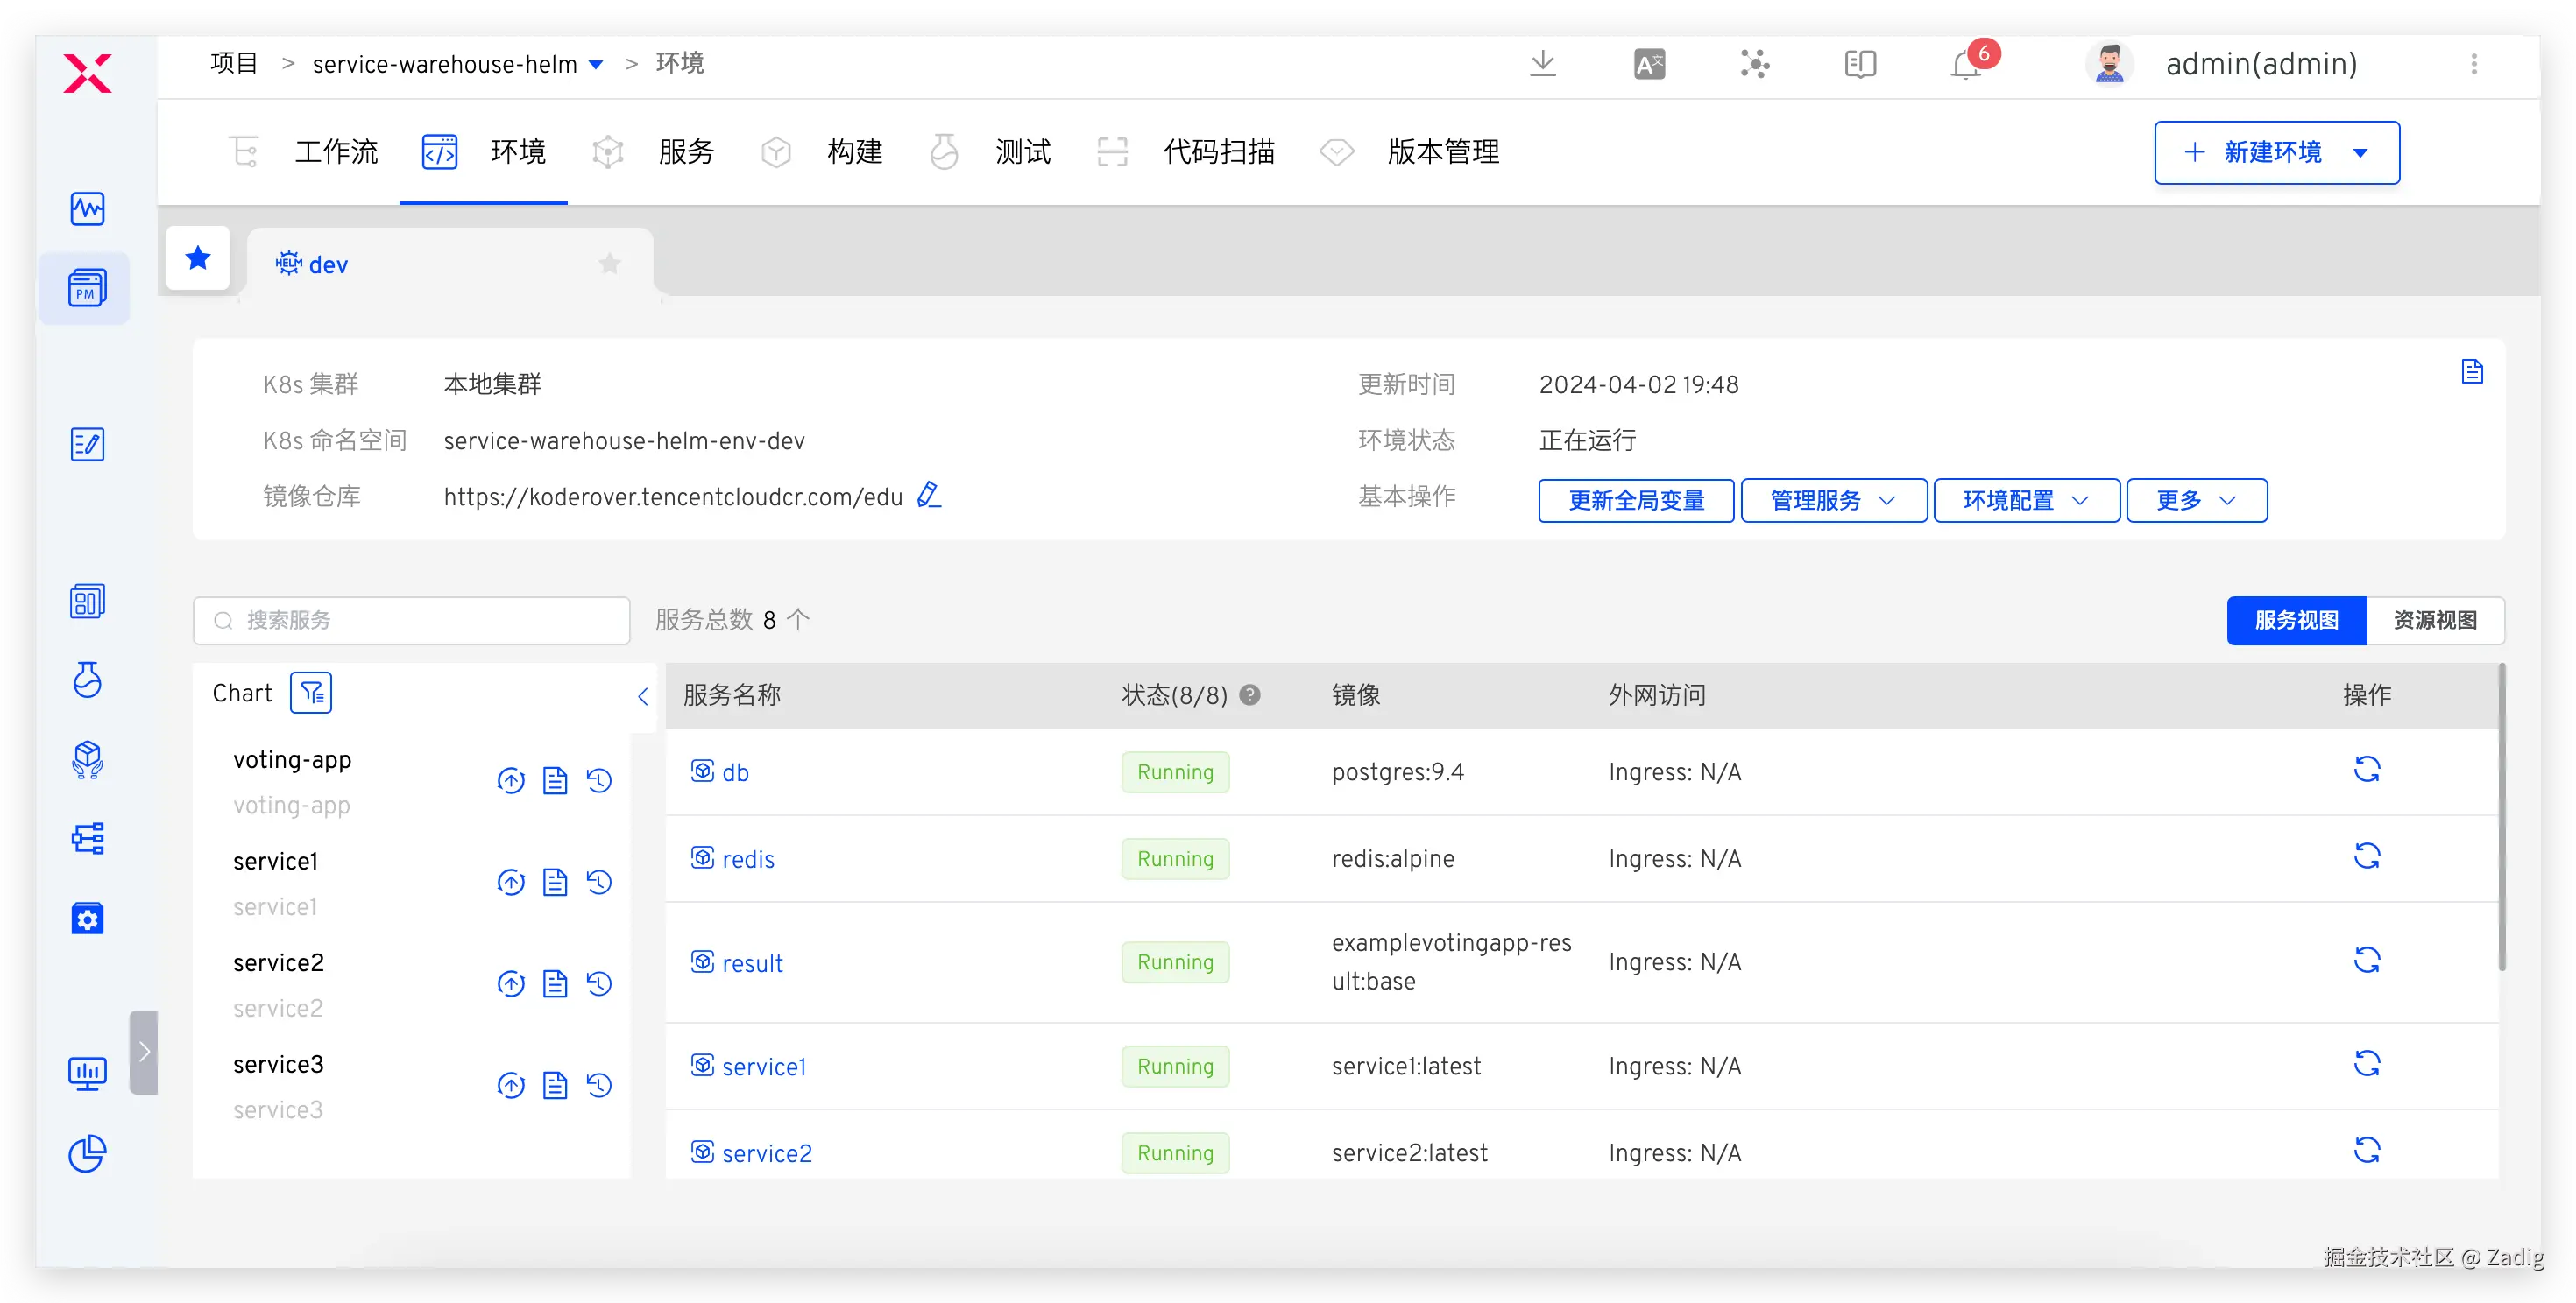Open the language translation icon

coord(1649,64)
